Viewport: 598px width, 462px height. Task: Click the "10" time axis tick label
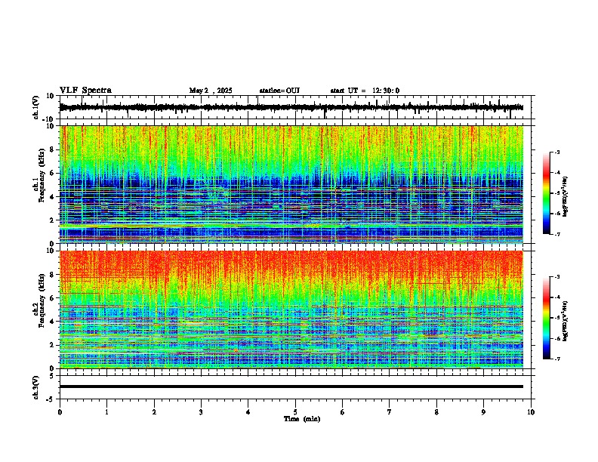[x=531, y=412]
